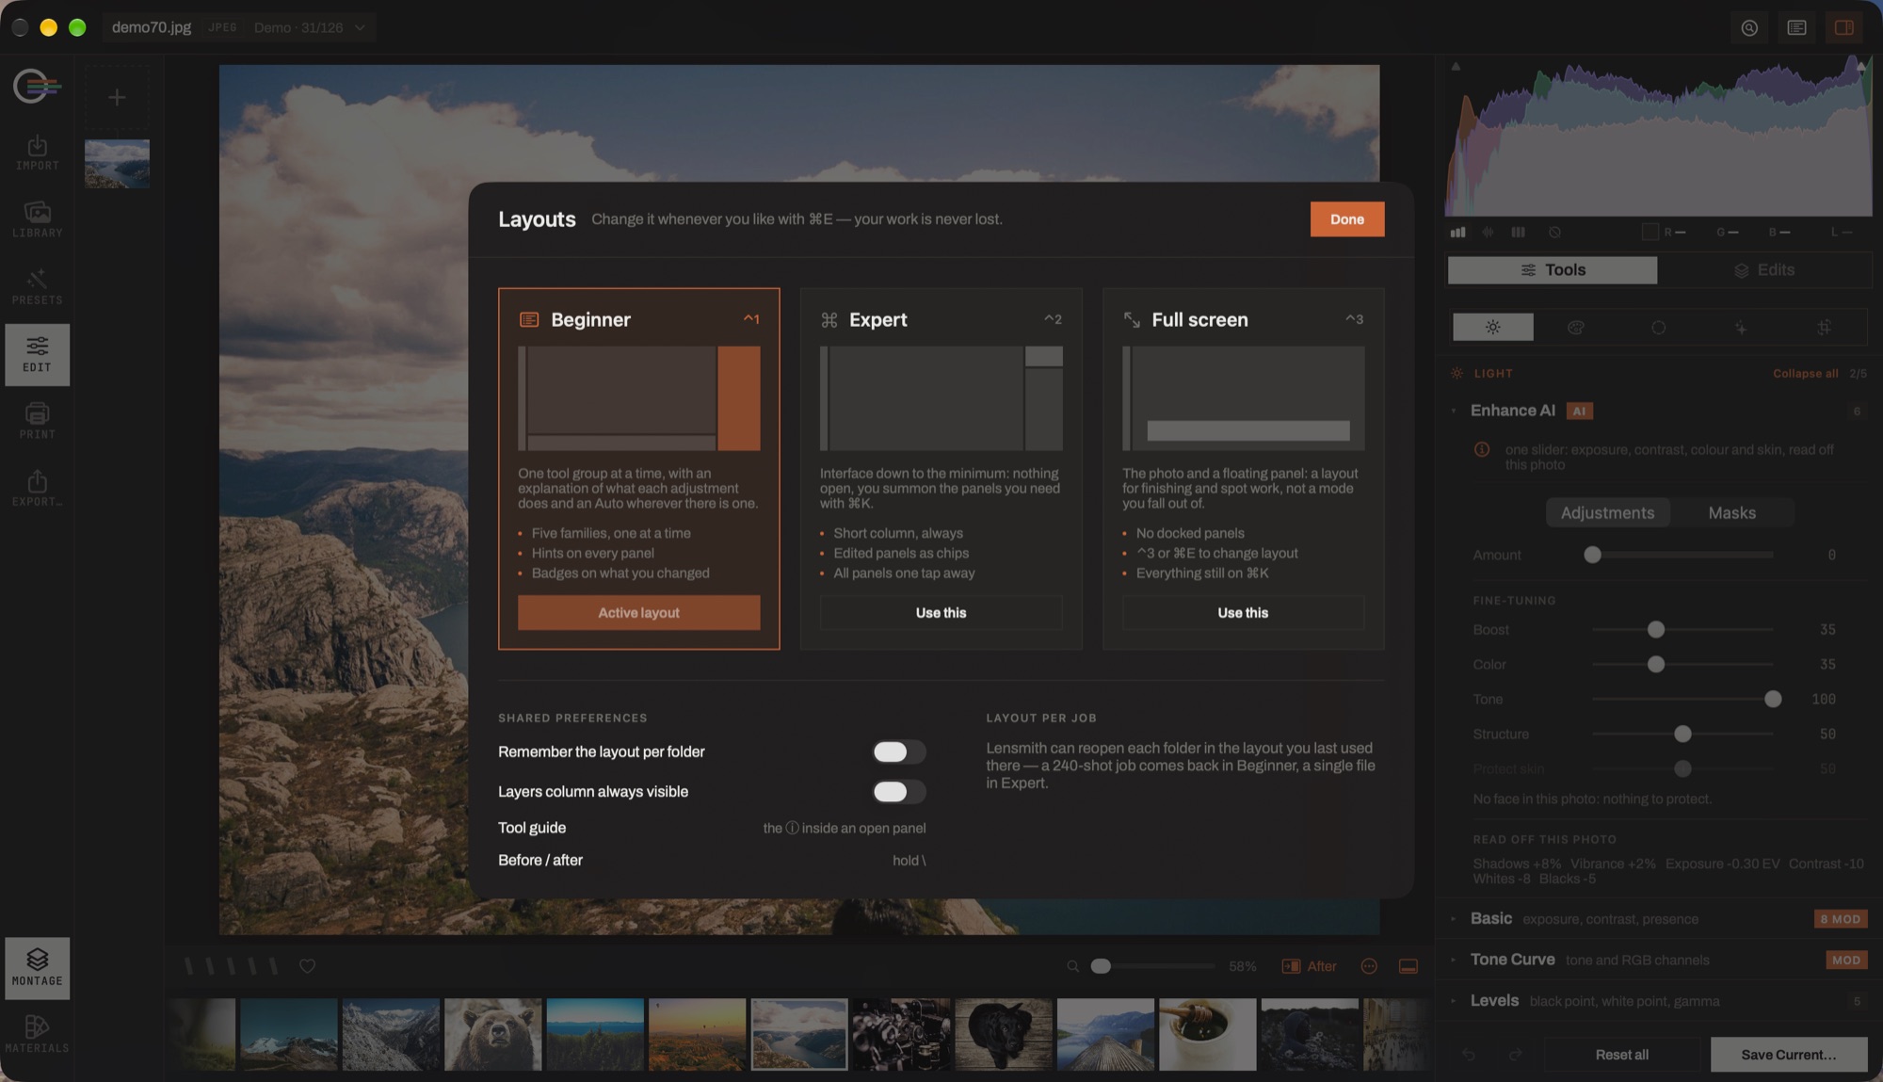Select the Color palette tool group
Viewport: 1883px width, 1082px height.
(1575, 327)
